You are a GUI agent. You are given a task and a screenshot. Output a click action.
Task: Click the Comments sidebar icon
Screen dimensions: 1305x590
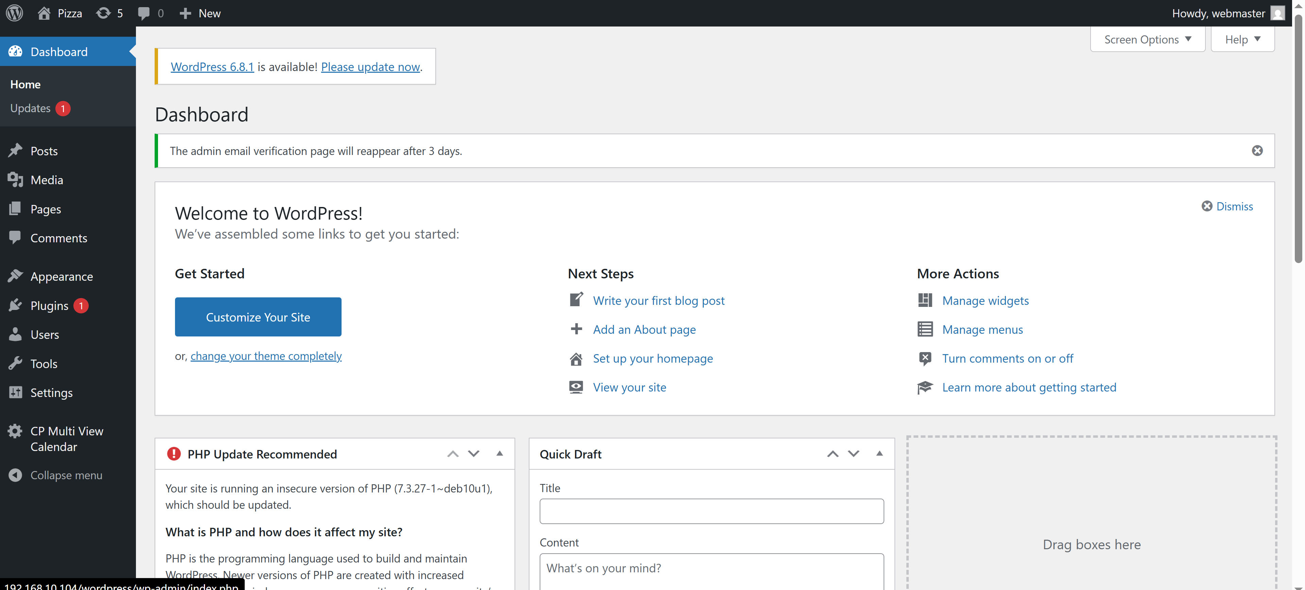coord(15,238)
